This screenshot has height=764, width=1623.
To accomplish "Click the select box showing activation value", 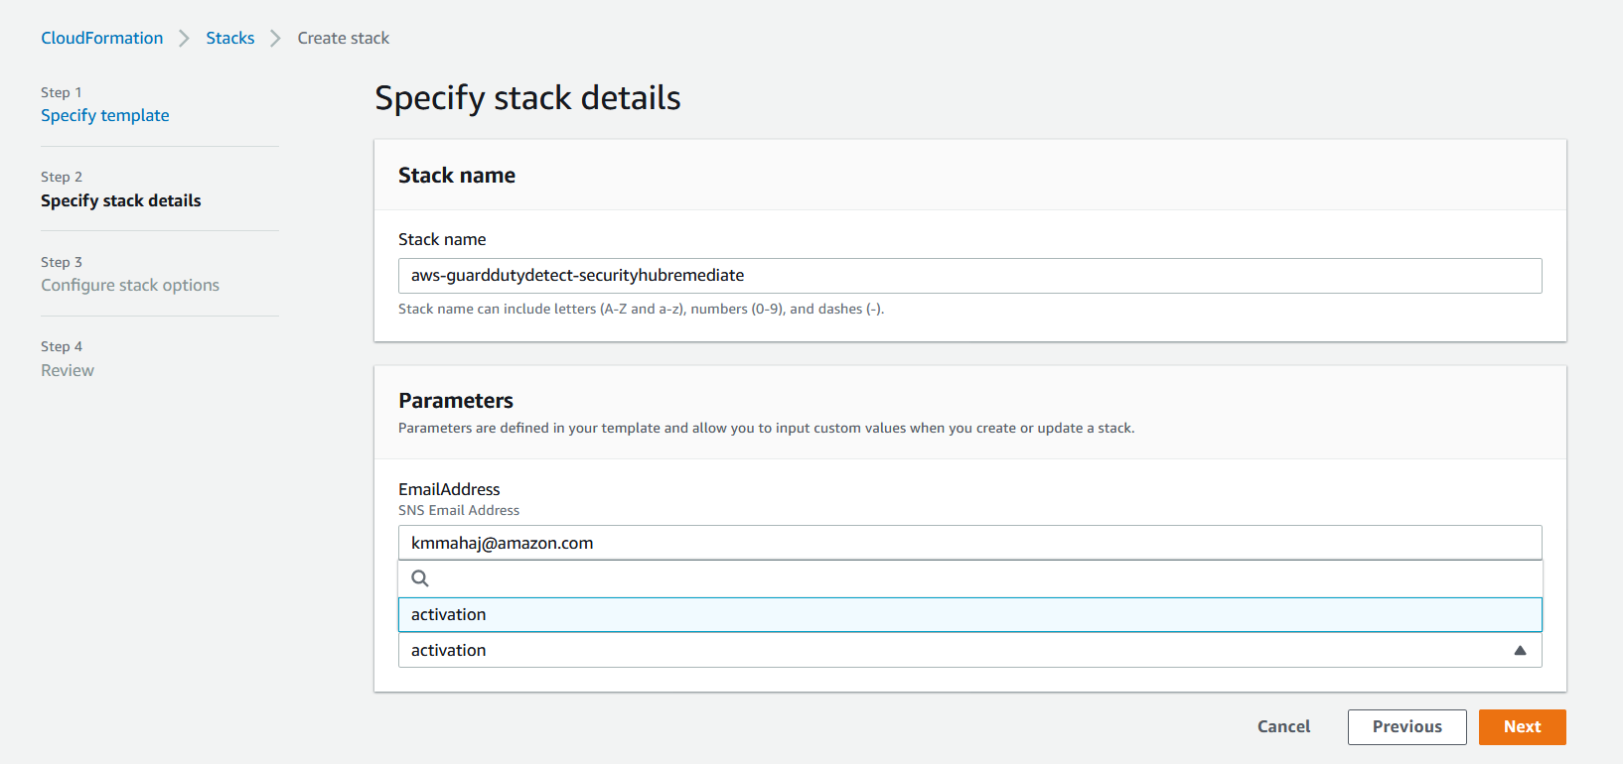I will pos(970,650).
